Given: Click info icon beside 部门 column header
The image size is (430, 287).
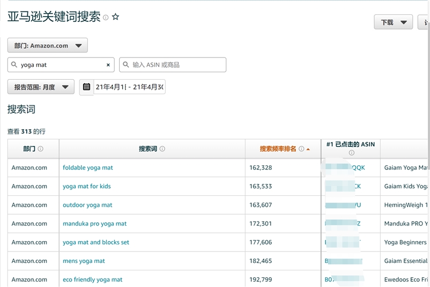Looking at the screenshot, I should point(40,149).
